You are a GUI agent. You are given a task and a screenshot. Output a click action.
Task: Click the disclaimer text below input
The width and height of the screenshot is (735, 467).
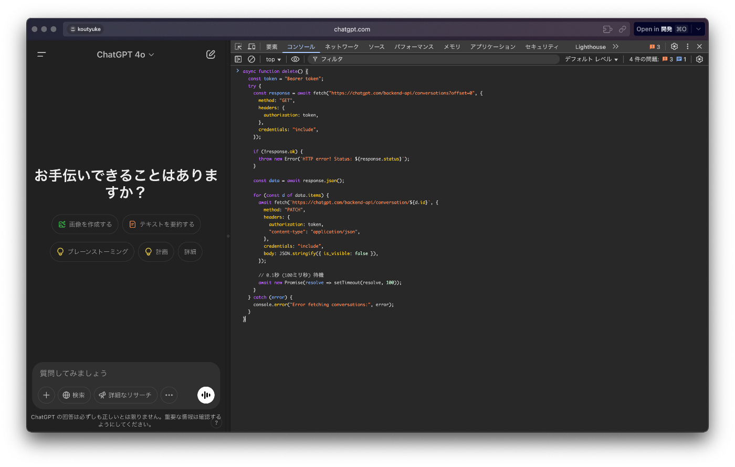point(126,420)
